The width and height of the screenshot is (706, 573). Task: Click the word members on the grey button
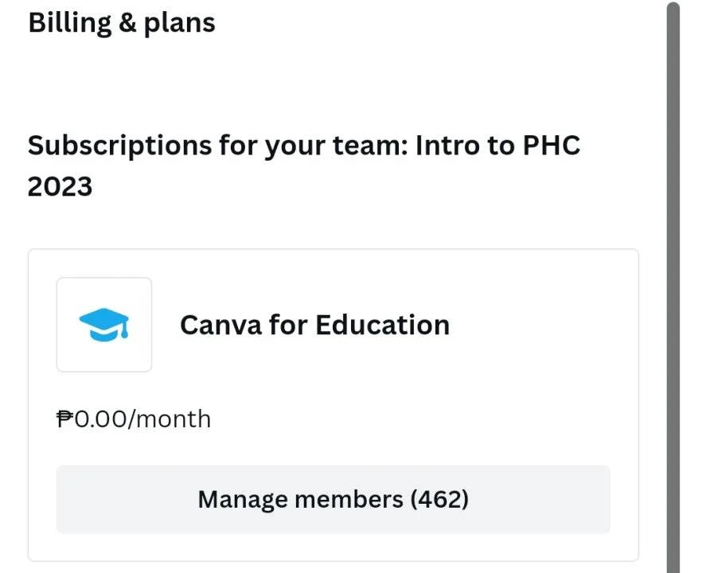(x=349, y=500)
